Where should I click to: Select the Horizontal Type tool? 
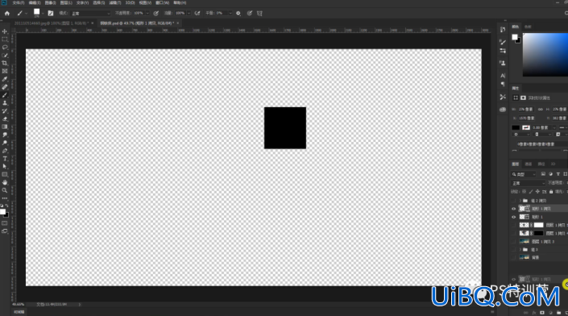(5, 158)
